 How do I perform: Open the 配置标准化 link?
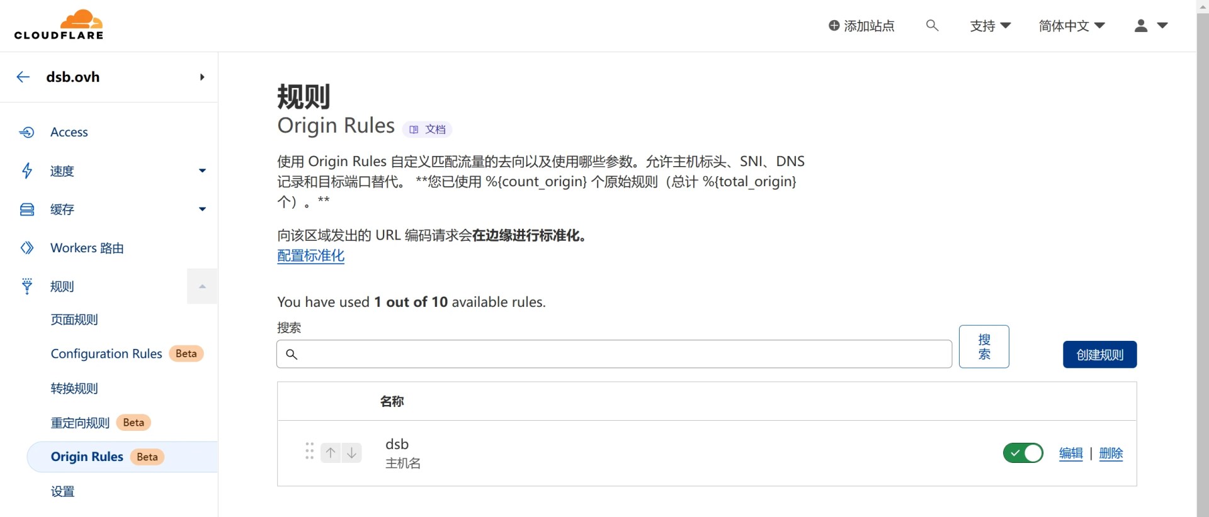point(311,255)
